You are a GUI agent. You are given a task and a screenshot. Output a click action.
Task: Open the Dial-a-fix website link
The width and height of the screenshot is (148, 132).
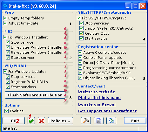(x=97, y=91)
